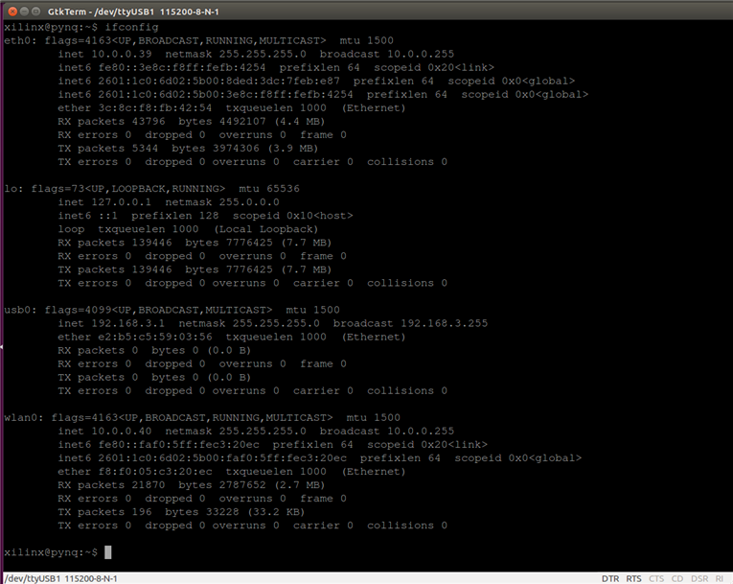Click broadcast 10.0.0.255 in the eth0 section
The height and width of the screenshot is (584, 733).
(x=387, y=55)
